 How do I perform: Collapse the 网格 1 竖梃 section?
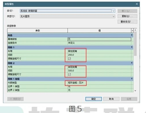pos(132,79)
